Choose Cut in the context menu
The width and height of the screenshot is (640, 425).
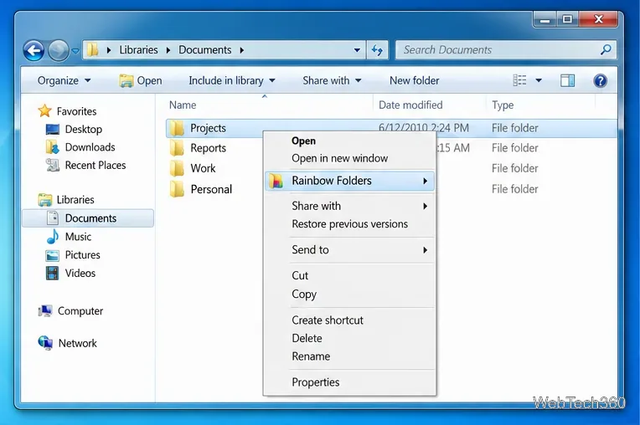(x=300, y=275)
